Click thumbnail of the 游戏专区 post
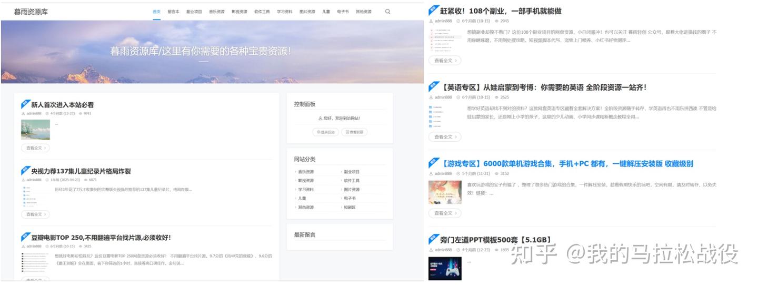Image resolution: width=758 pixels, height=285 pixels. [445, 192]
